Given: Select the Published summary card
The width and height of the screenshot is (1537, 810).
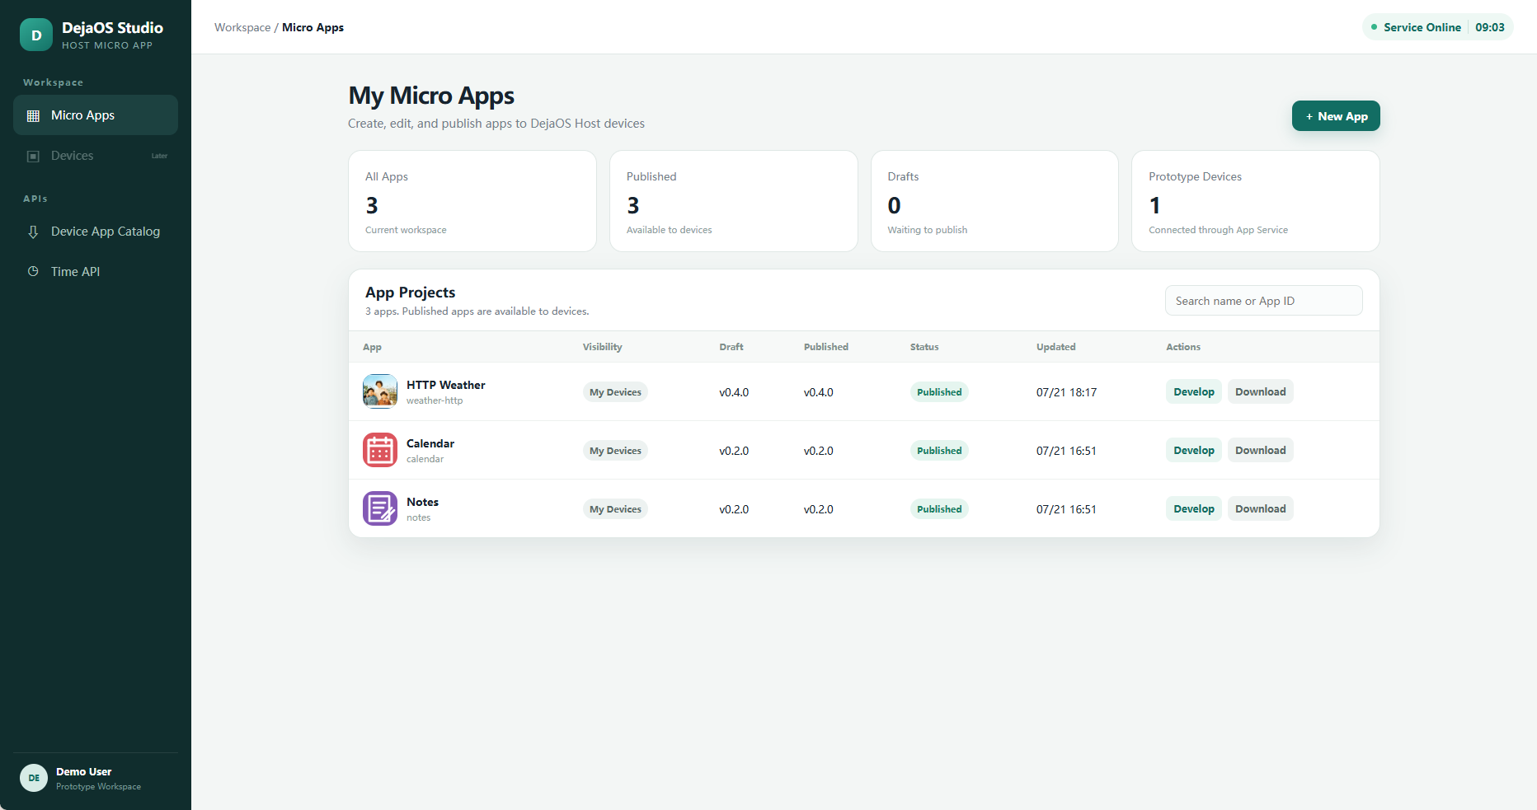Looking at the screenshot, I should pyautogui.click(x=734, y=201).
